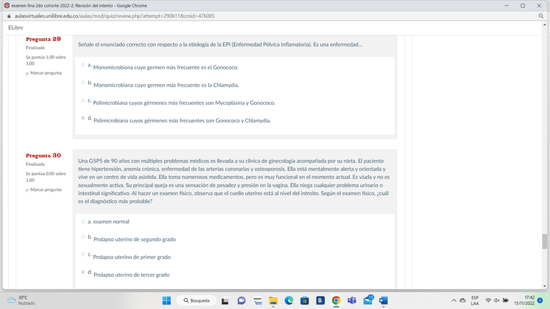Choose 'Prolapso uterino de segundo grado' radio
The width and height of the screenshot is (550, 309).
click(83, 237)
